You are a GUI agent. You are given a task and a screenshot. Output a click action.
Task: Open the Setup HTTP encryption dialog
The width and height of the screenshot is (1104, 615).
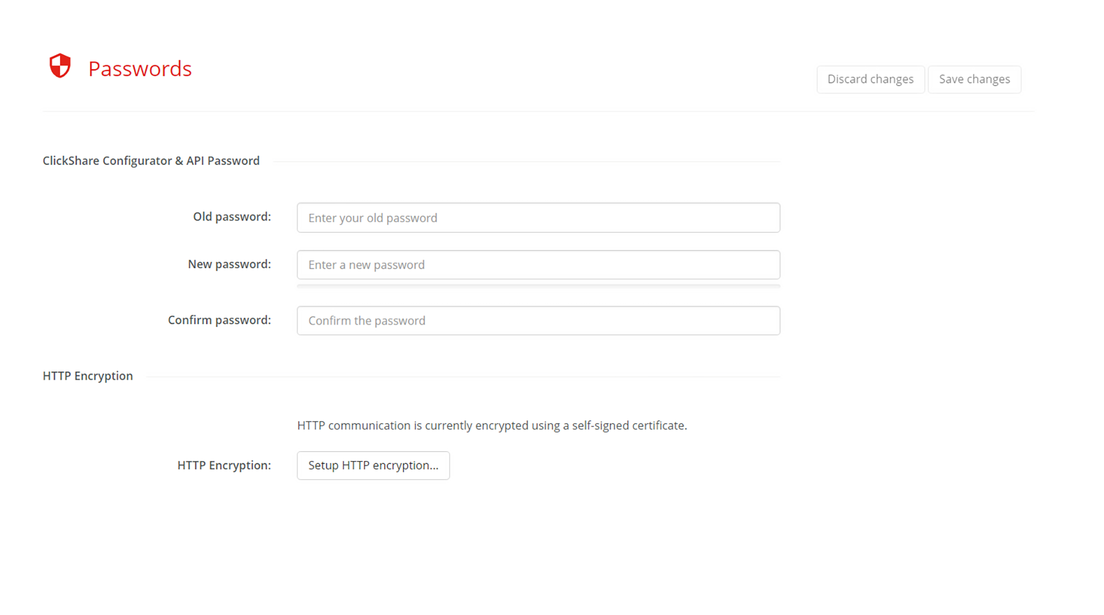click(x=373, y=466)
